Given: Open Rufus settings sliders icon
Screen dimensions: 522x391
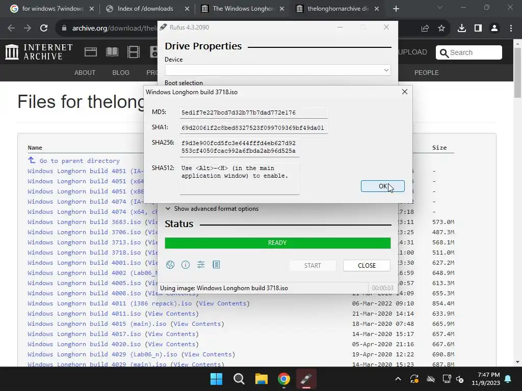Looking at the screenshot, I should [x=201, y=265].
